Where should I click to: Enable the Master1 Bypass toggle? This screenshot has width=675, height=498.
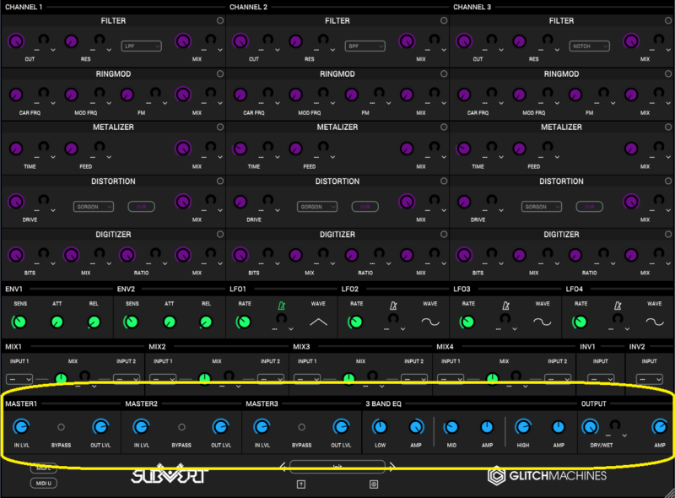61,427
